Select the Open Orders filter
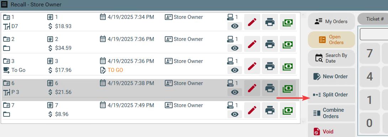The width and height of the screenshot is (388, 137). pyautogui.click(x=331, y=39)
